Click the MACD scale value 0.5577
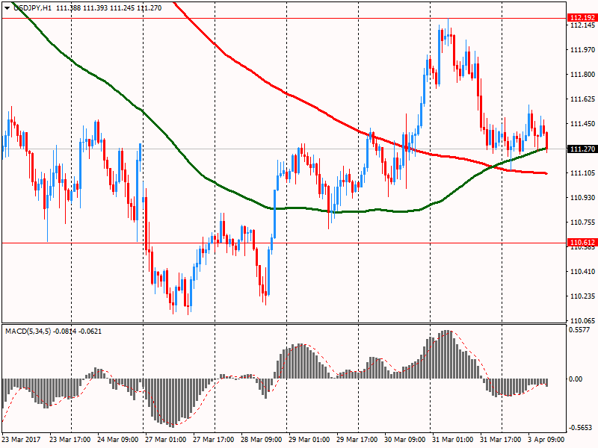598x448 pixels. pyautogui.click(x=579, y=330)
